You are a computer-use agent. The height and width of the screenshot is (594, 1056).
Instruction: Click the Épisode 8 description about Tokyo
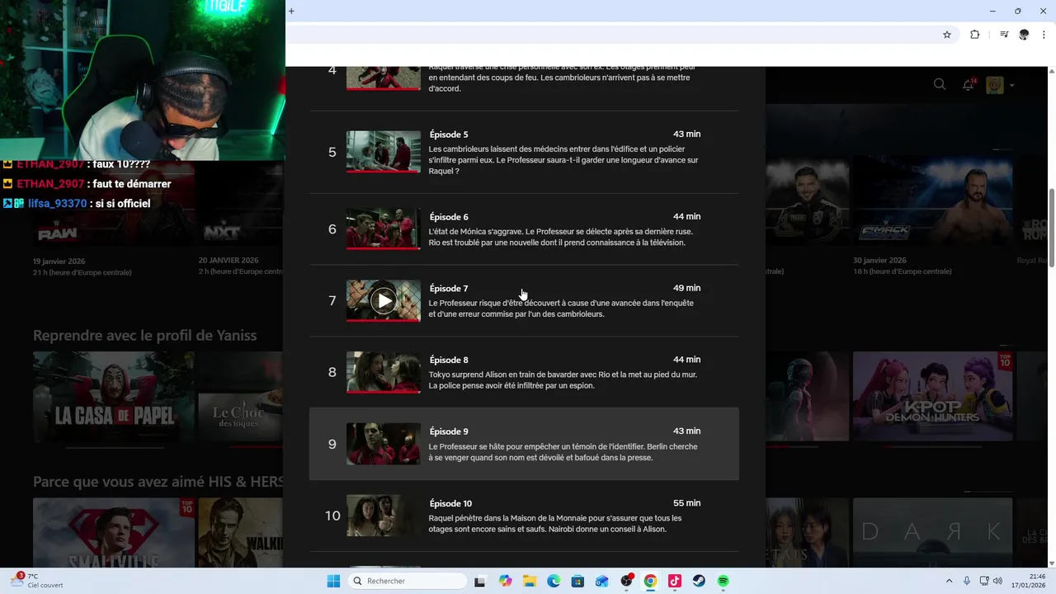coord(563,380)
